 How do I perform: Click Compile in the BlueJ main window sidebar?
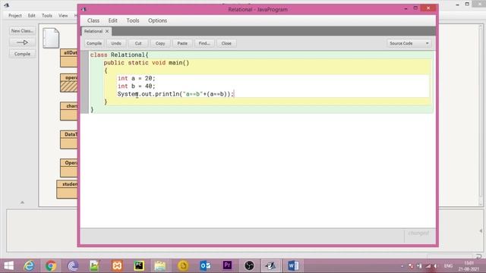click(22, 54)
